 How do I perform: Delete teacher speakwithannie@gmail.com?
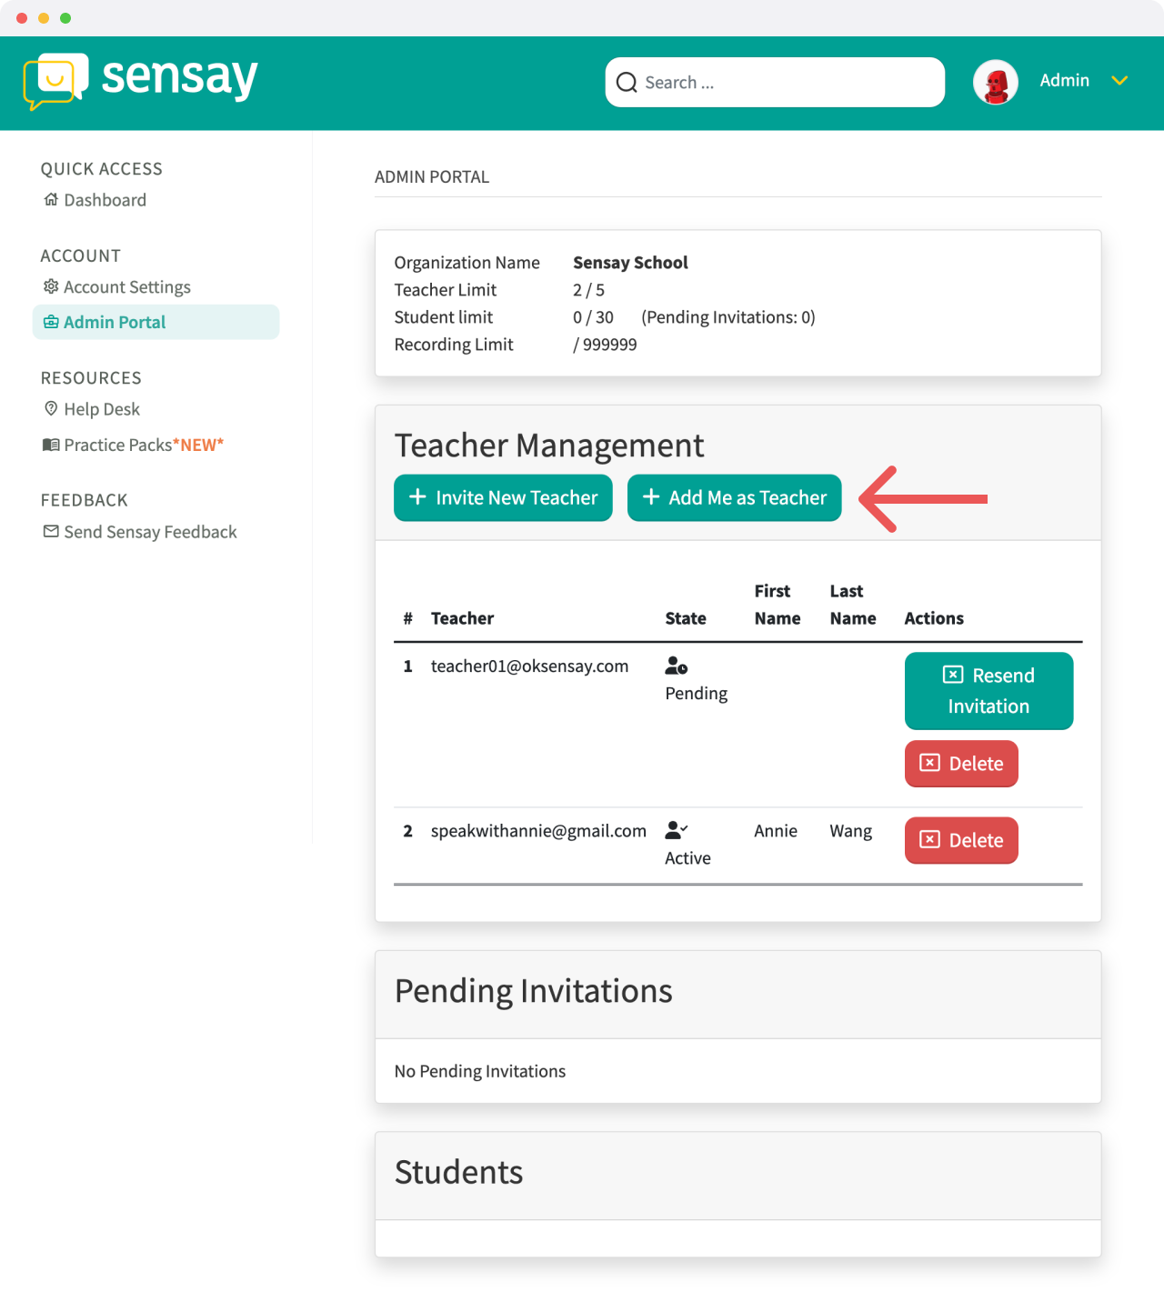point(961,840)
